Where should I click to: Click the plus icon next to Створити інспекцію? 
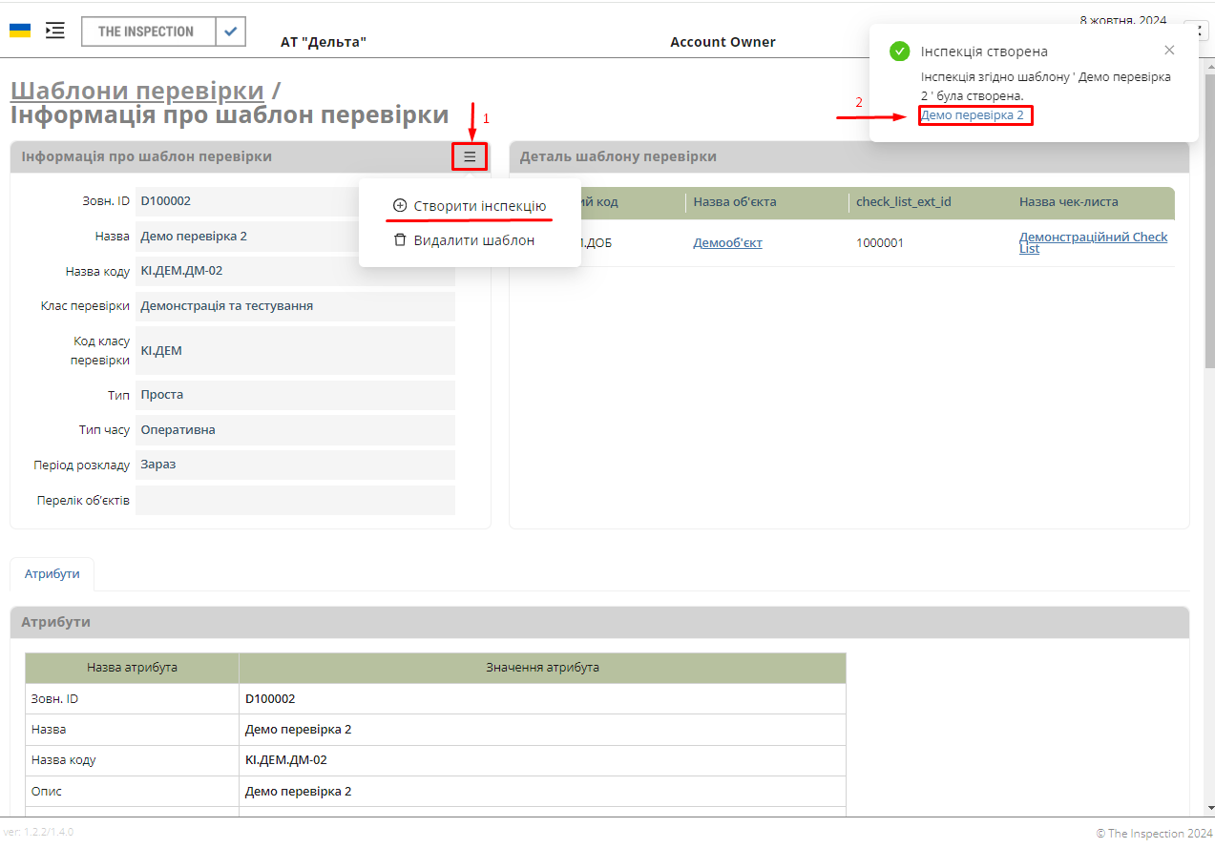pos(398,205)
